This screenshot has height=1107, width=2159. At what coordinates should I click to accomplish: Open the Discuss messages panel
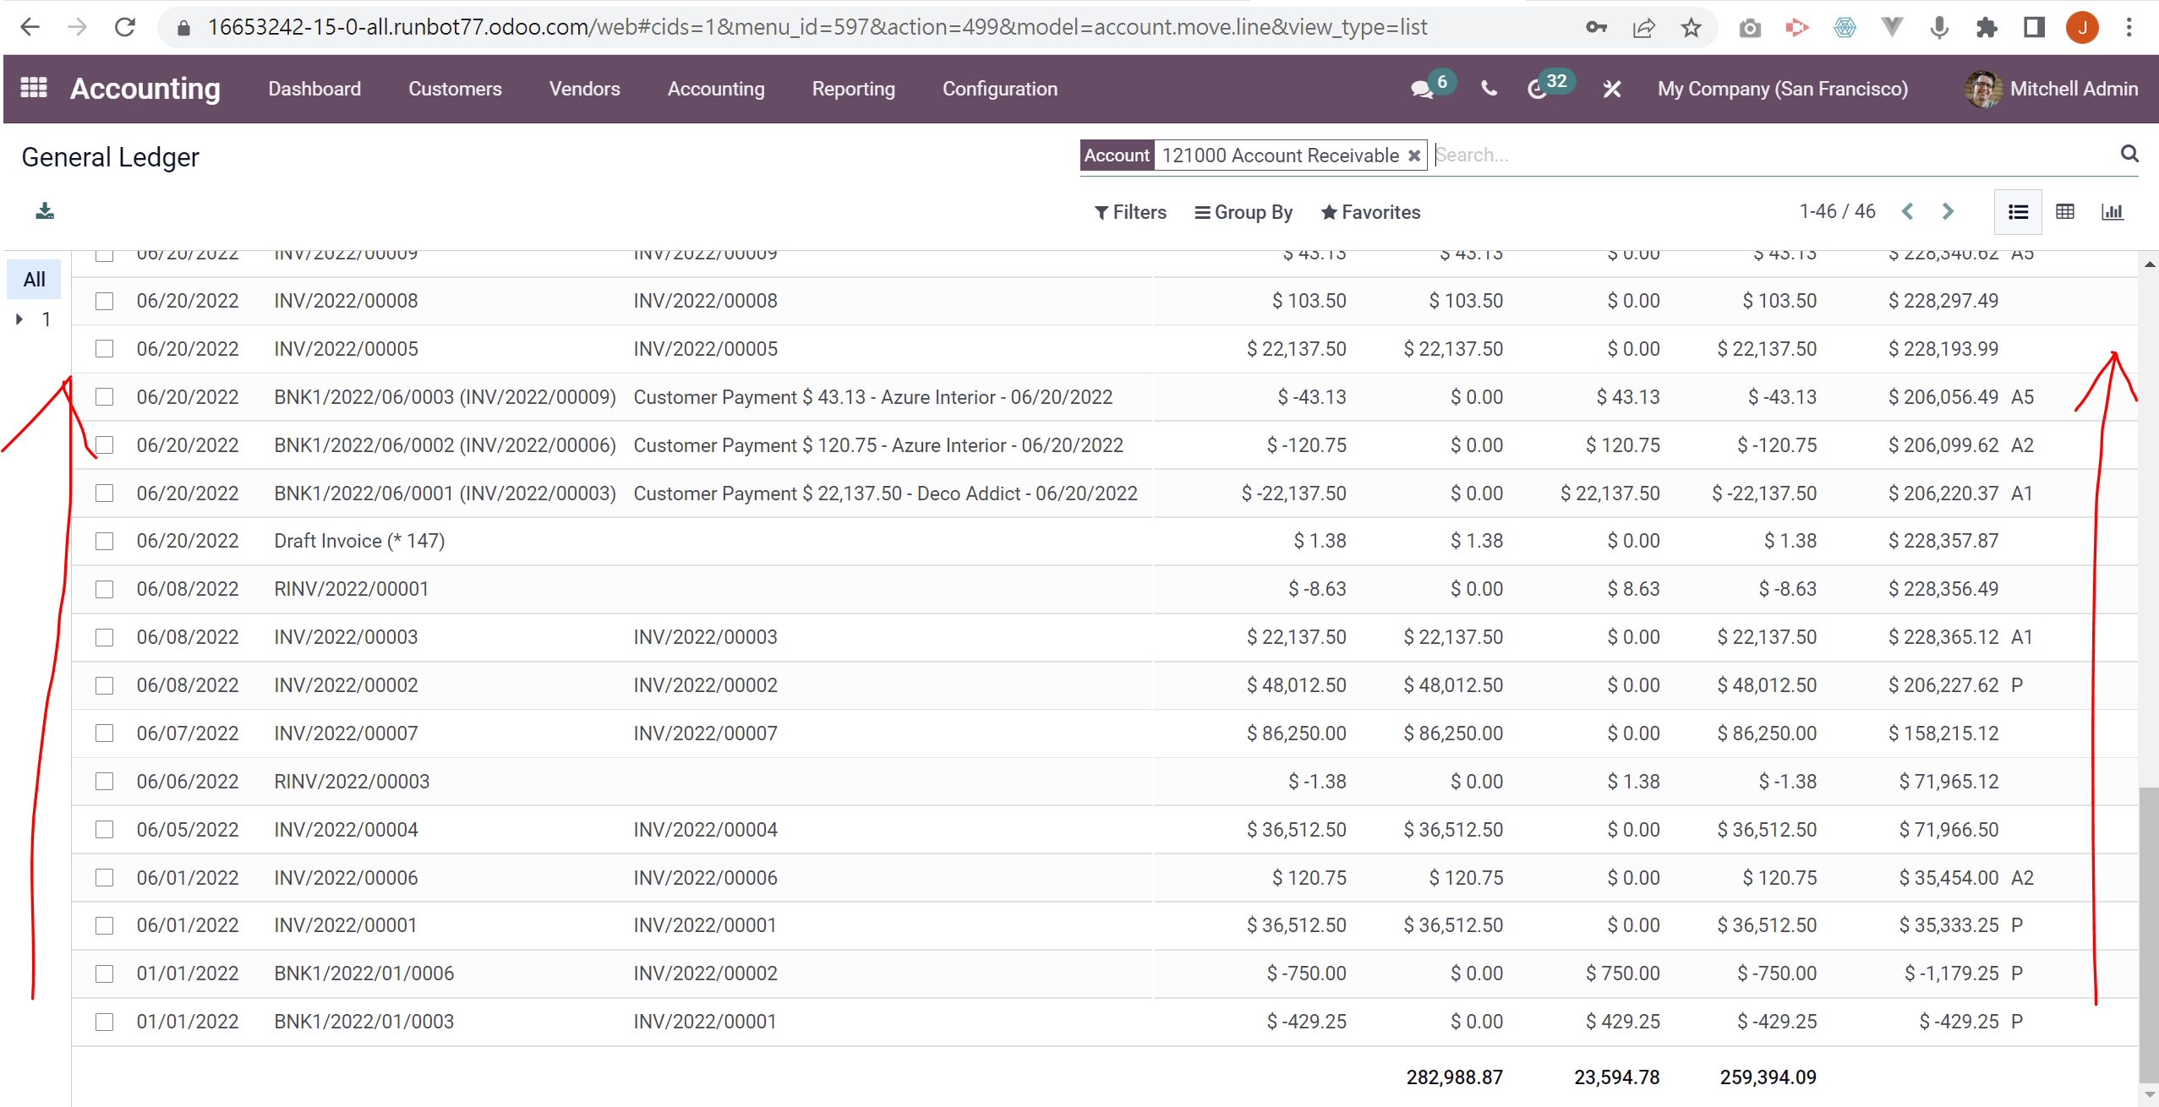pyautogui.click(x=1422, y=89)
